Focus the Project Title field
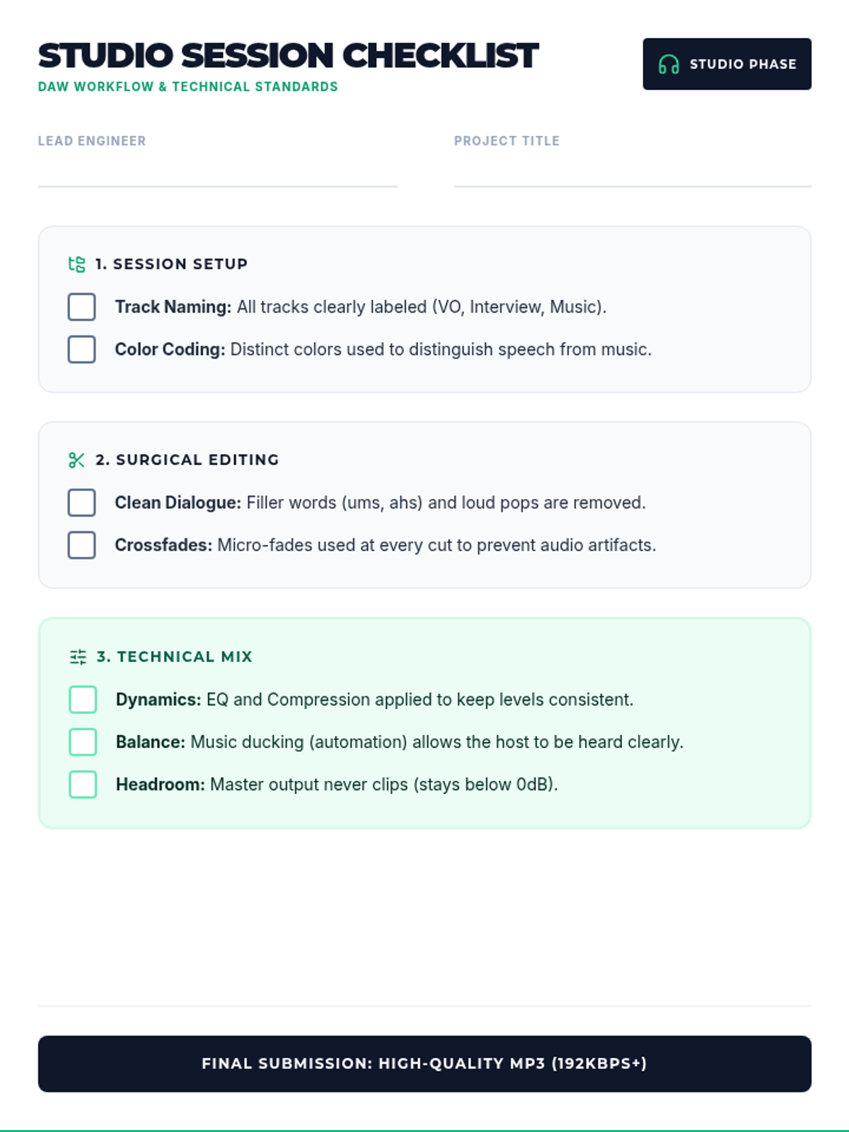Viewport: 849px width, 1132px height. (x=632, y=172)
